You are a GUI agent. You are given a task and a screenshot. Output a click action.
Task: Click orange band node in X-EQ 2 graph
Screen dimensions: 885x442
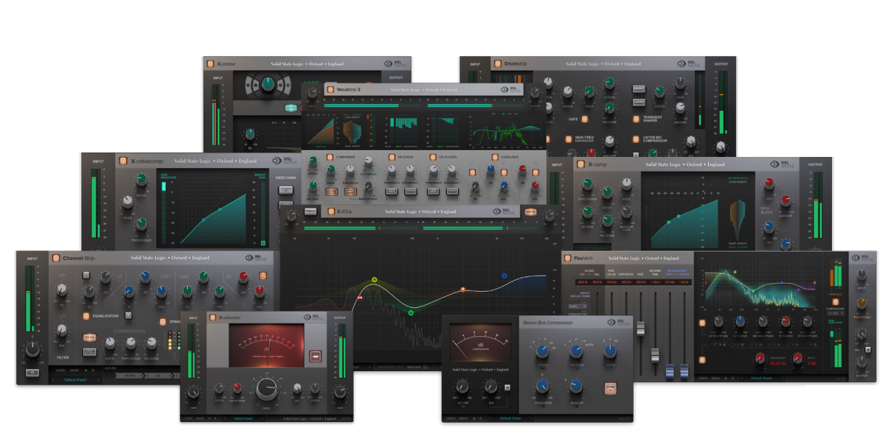coord(463,290)
